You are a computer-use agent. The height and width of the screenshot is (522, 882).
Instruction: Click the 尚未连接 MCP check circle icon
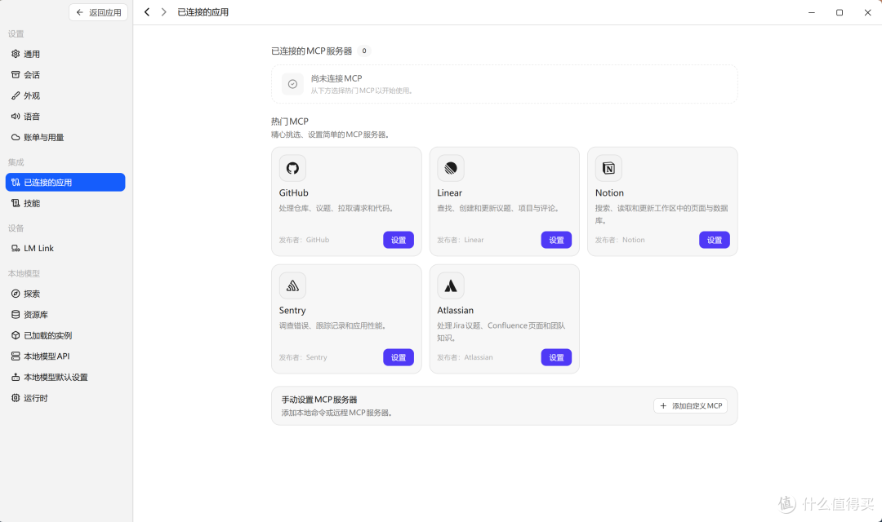292,84
